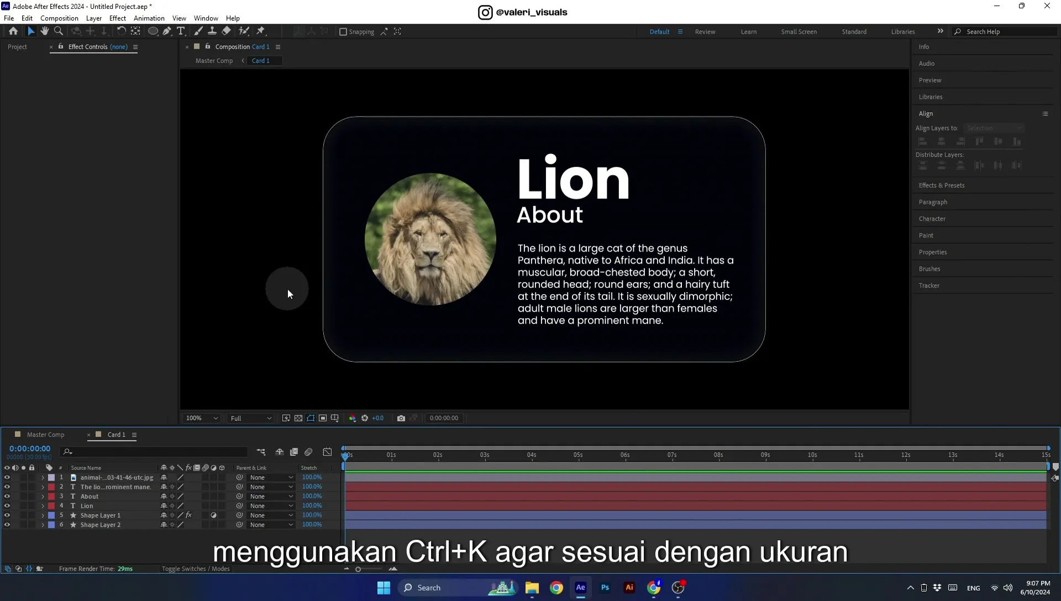Select the Pen tool
This screenshot has width=1061, height=601.
(x=167, y=31)
